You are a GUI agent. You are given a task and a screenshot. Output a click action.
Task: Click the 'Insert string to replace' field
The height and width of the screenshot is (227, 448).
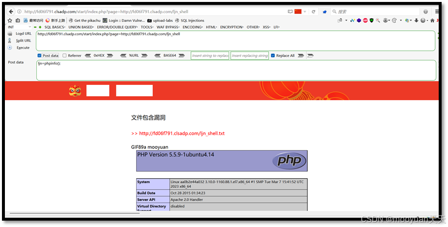(x=210, y=56)
